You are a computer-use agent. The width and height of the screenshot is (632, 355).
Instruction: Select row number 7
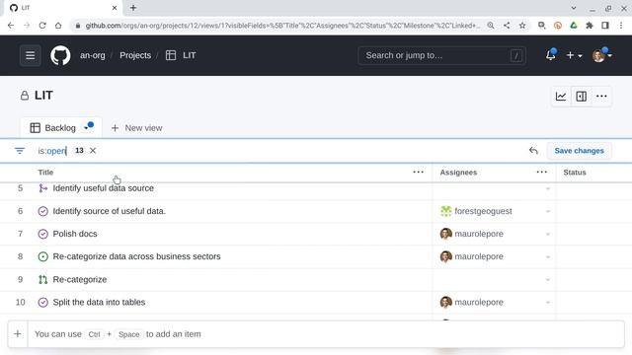[20, 234]
